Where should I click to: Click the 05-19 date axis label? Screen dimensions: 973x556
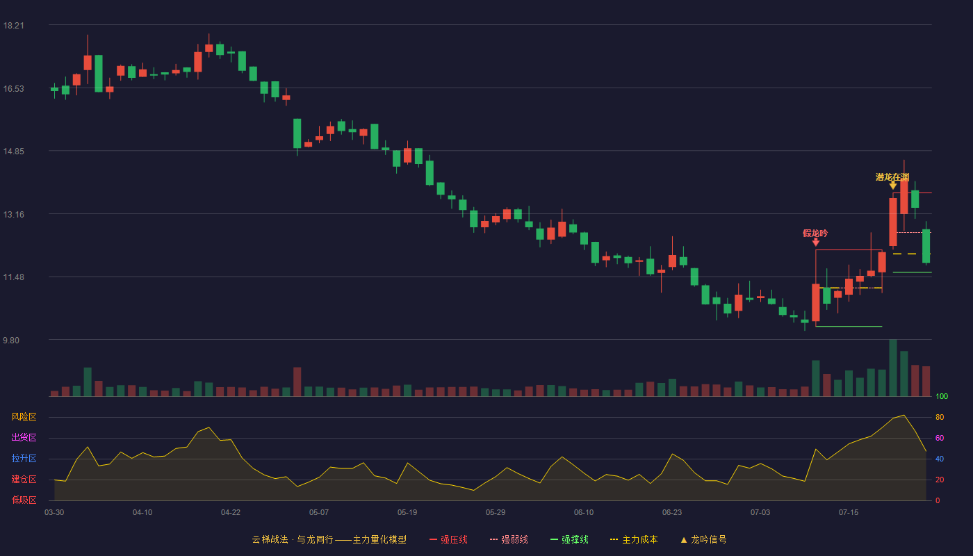[x=407, y=512]
